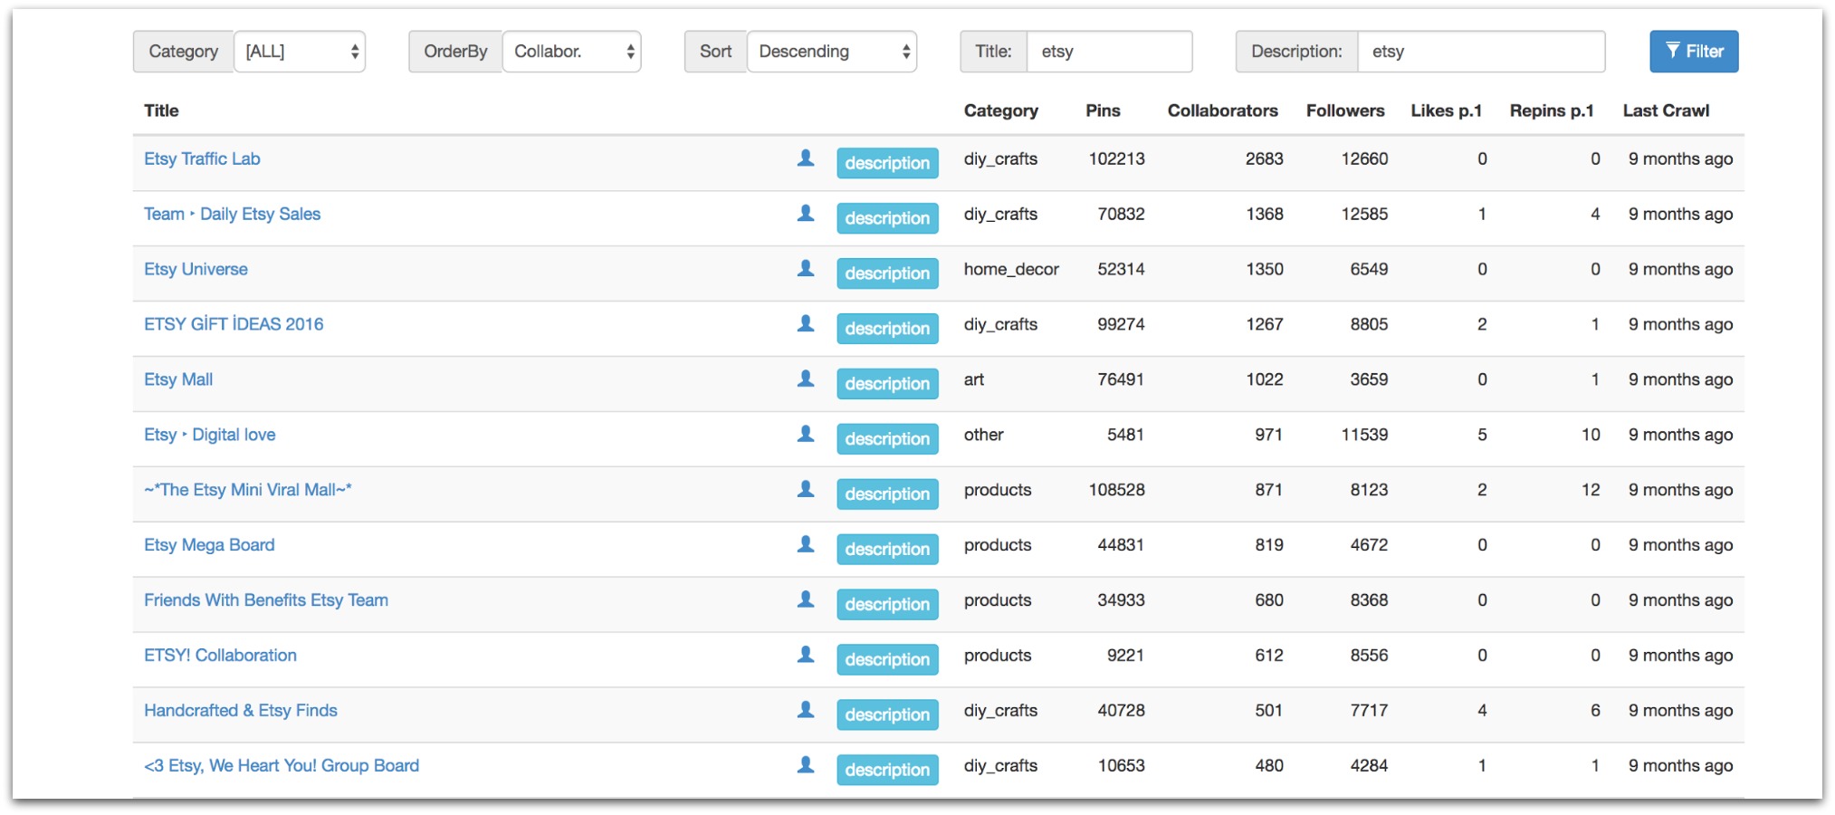
Task: Click the Followers column header
Action: [x=1345, y=110]
